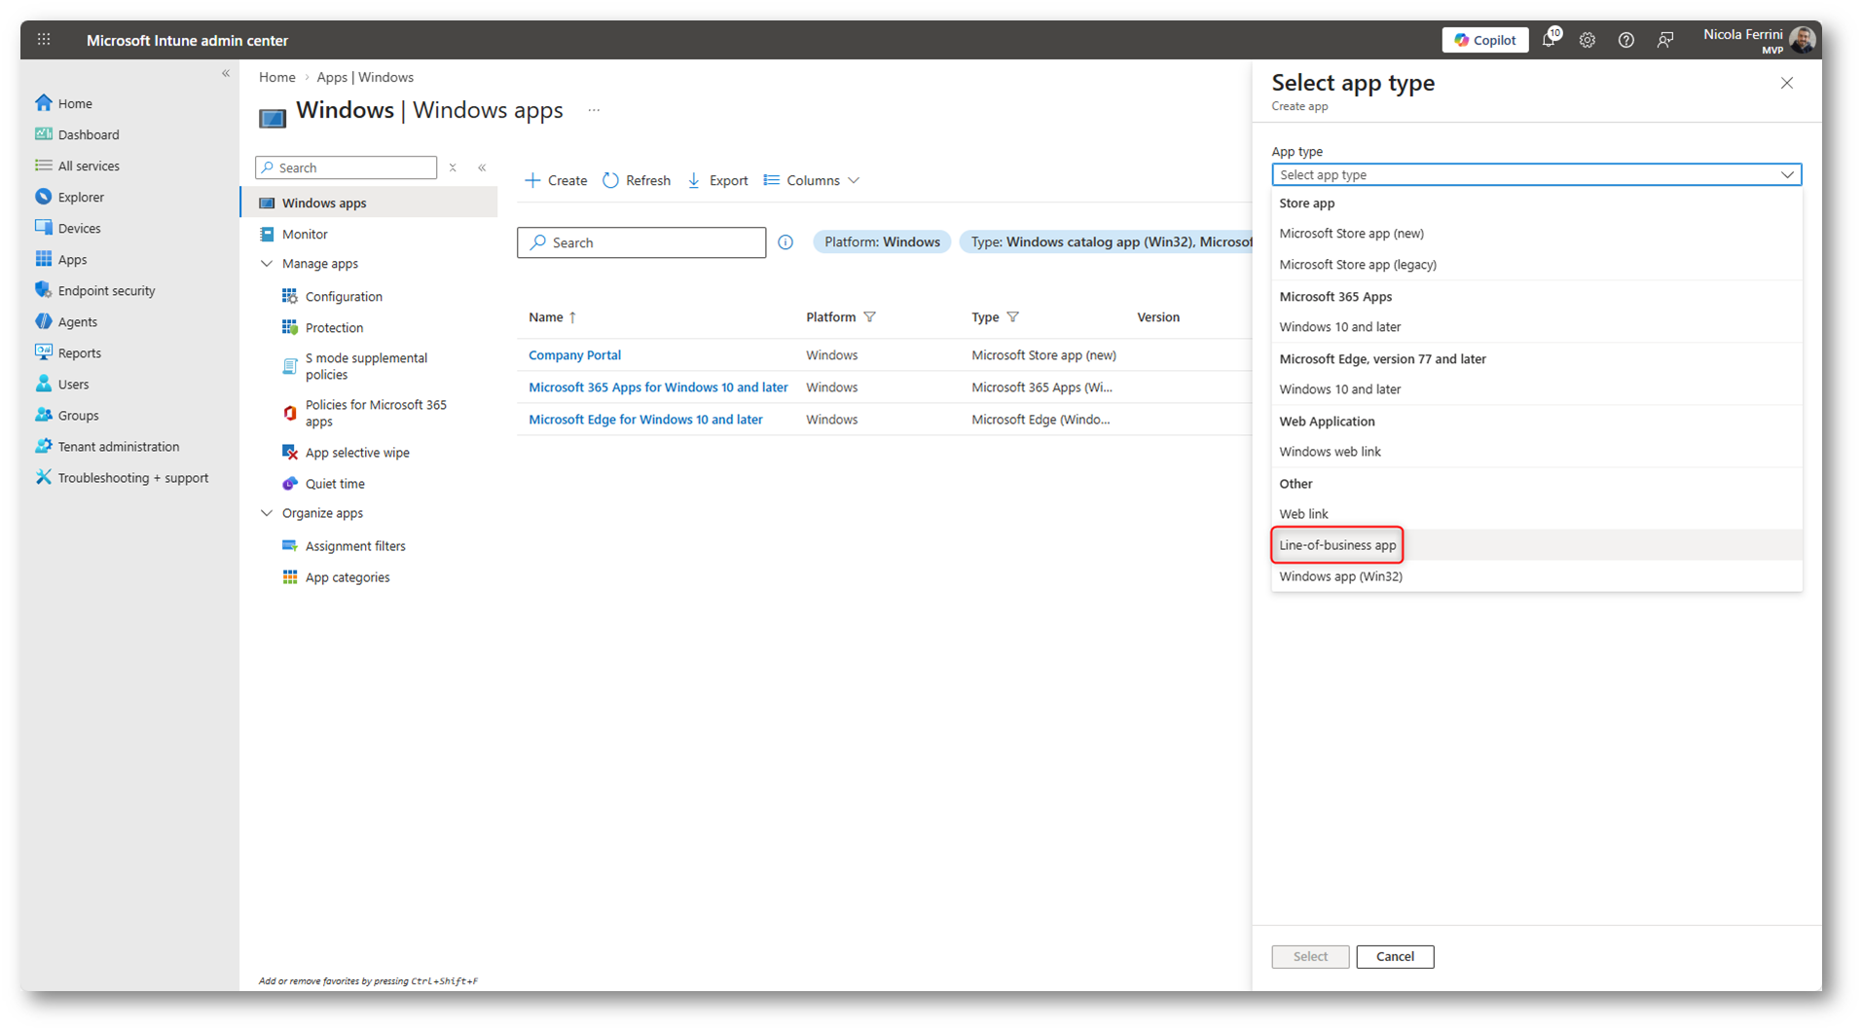The width and height of the screenshot is (1863, 1032).
Task: Open the Copilot button
Action: coord(1484,40)
